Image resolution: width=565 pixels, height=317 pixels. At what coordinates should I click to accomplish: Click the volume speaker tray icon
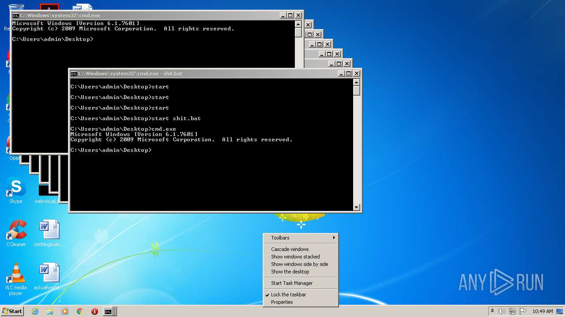click(502, 311)
